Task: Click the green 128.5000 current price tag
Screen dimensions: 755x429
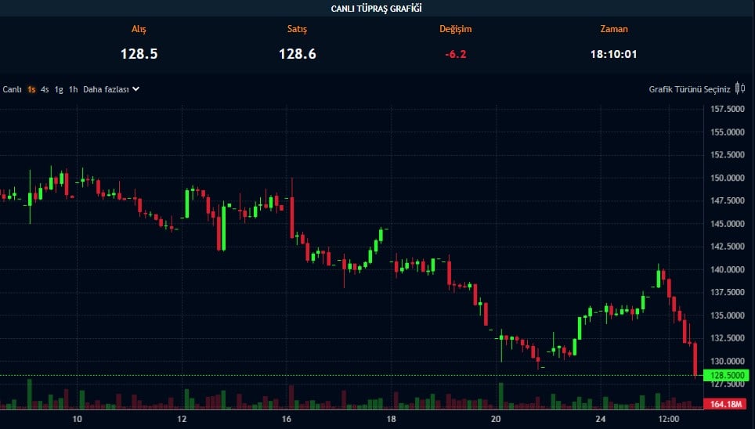Action: point(728,376)
